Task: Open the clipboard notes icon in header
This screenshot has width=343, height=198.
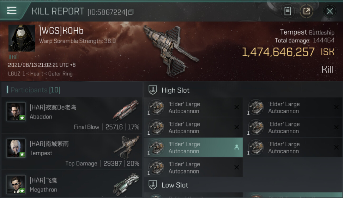Action: (x=288, y=11)
